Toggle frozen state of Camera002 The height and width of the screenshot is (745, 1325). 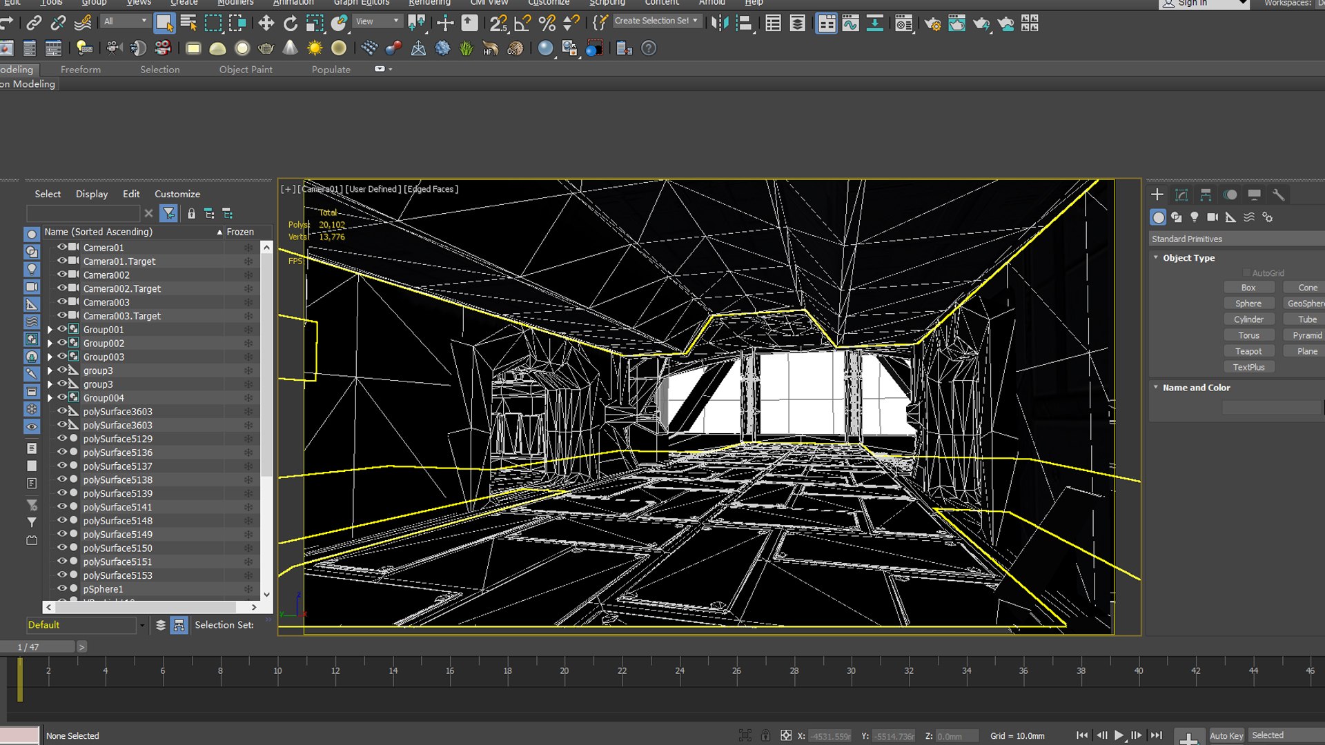point(248,275)
